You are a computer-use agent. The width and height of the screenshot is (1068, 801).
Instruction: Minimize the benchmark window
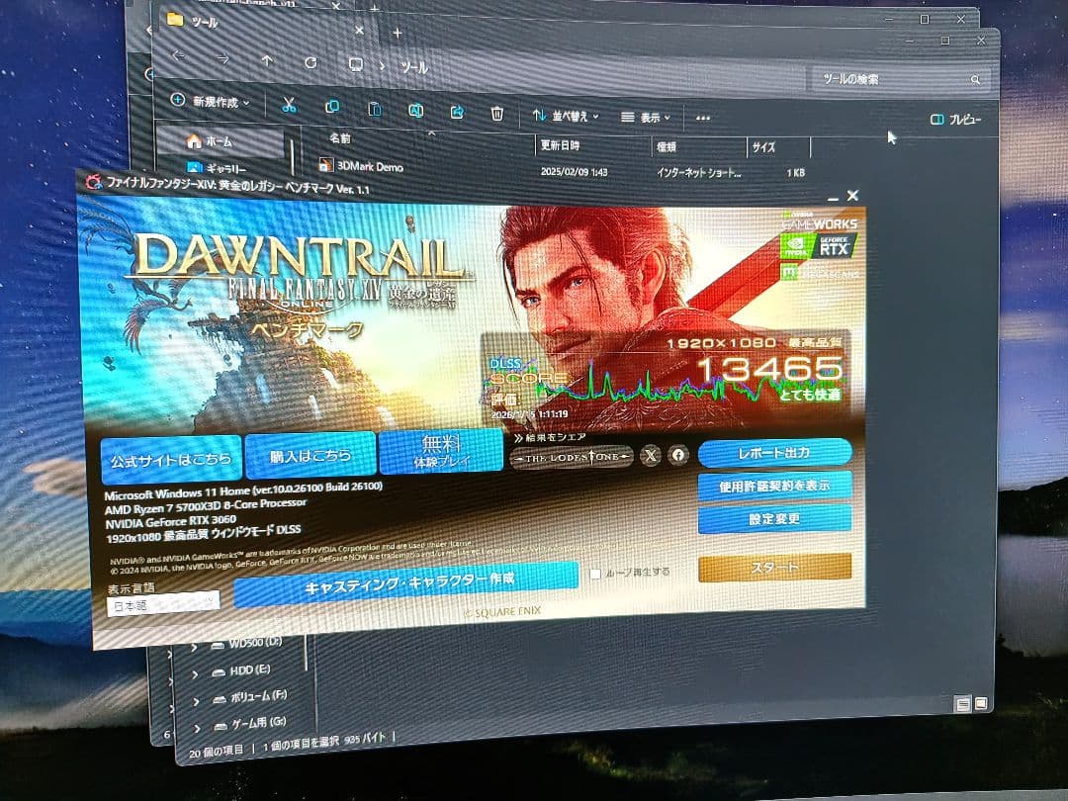(833, 198)
